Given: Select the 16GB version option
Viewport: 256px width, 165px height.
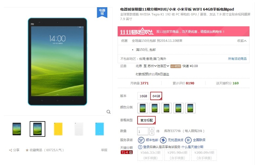Looking at the screenshot, I should 143,96.
